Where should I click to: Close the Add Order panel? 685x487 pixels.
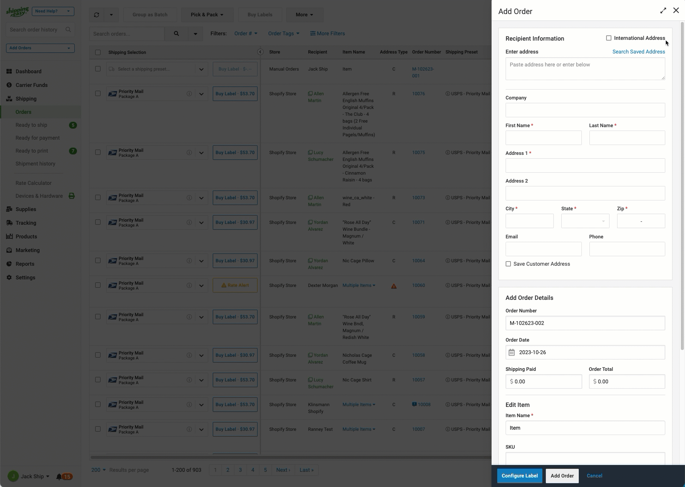pyautogui.click(x=676, y=11)
